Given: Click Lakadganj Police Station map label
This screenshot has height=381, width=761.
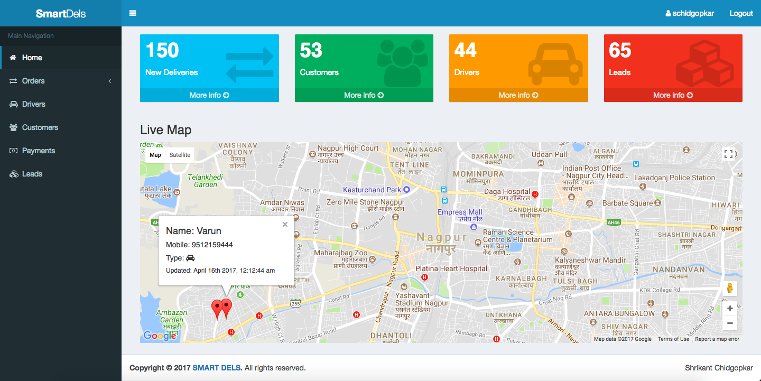Looking at the screenshot, I should tap(674, 178).
